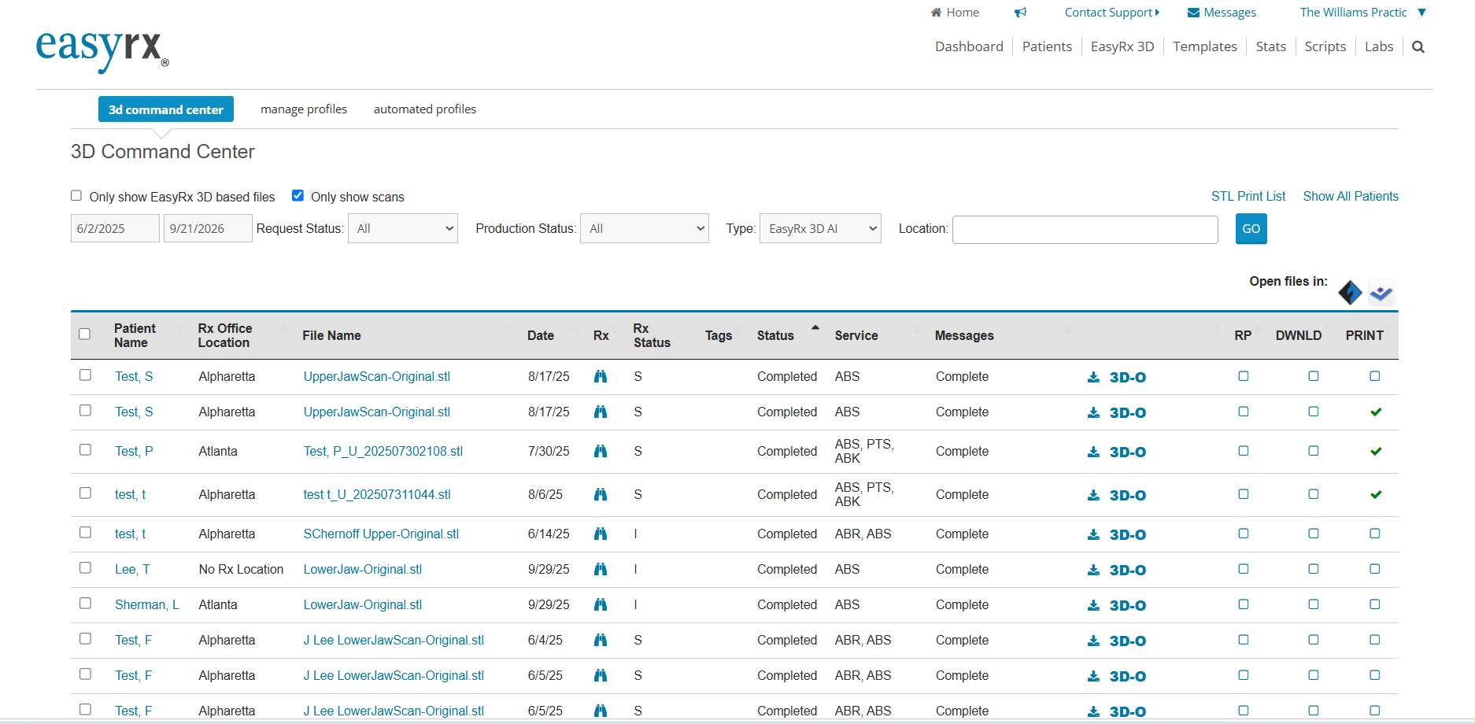Go to the Dashboard menu item
This screenshot has height=724, width=1475.
point(969,47)
